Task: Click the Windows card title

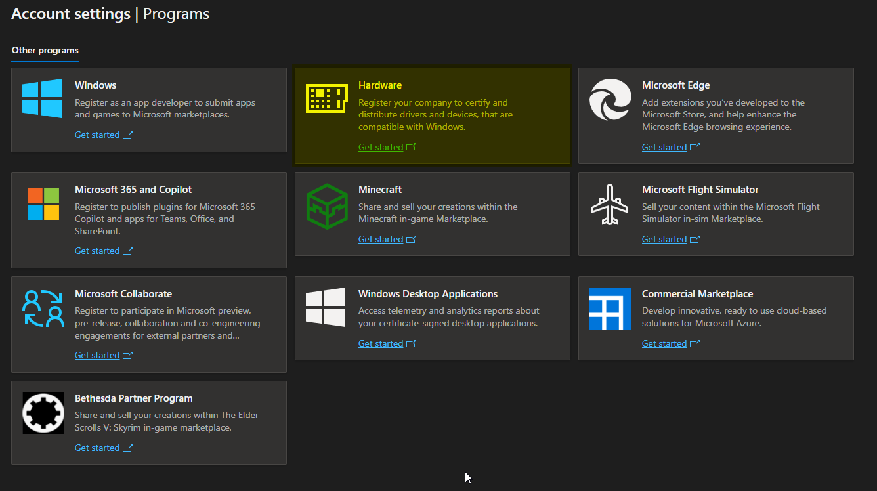Action: point(96,85)
